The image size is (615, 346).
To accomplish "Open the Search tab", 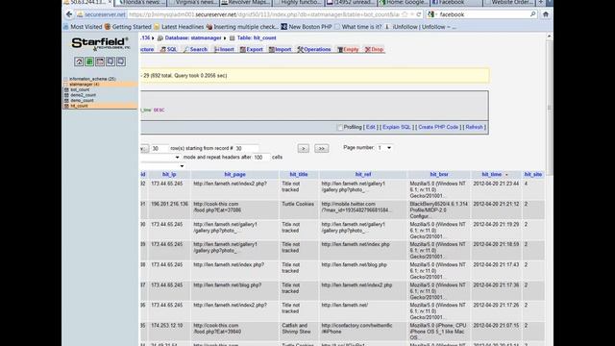I will [195, 49].
